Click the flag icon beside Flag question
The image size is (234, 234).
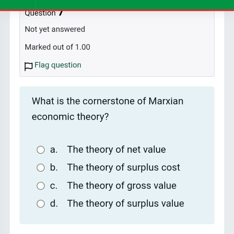coord(29,66)
